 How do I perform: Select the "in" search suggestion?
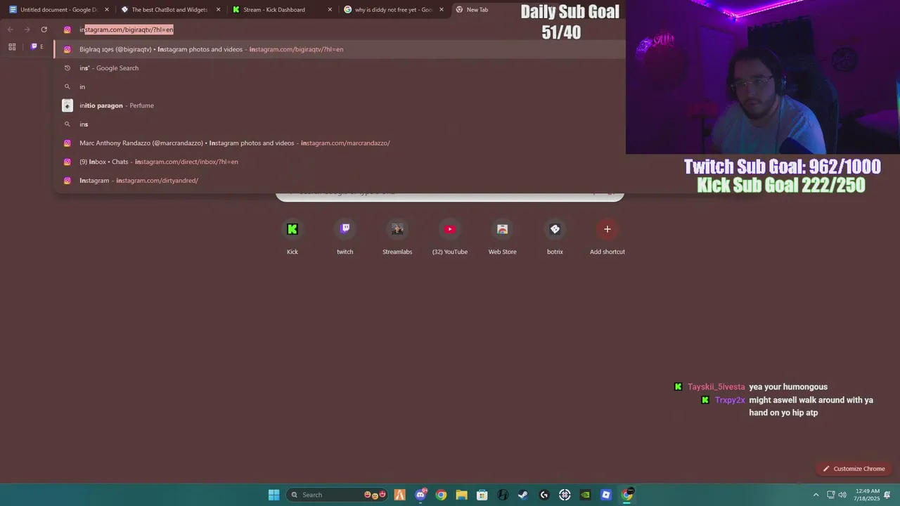[340, 86]
